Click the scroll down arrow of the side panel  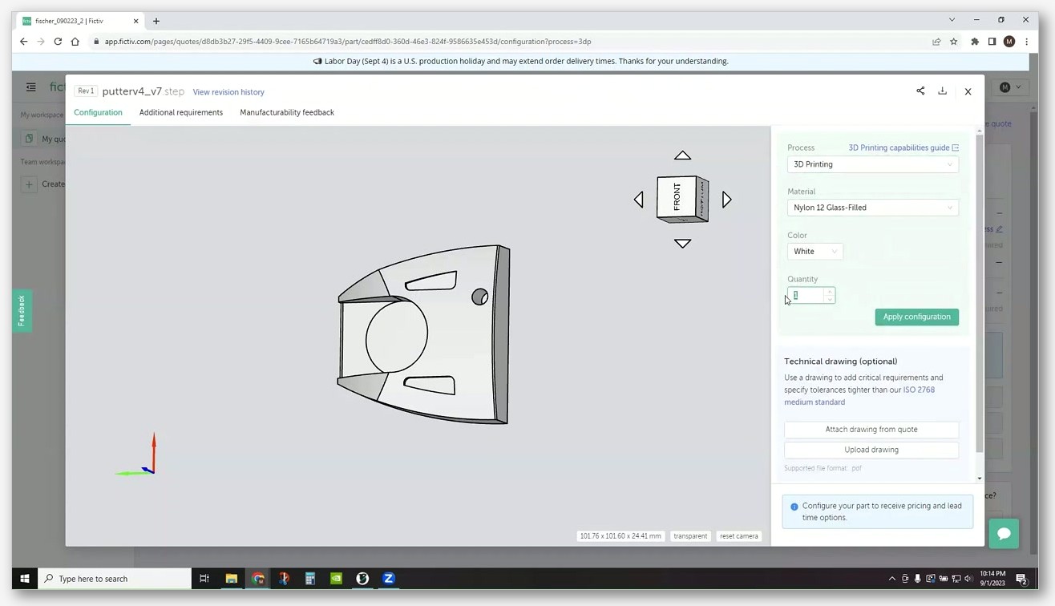coord(980,479)
